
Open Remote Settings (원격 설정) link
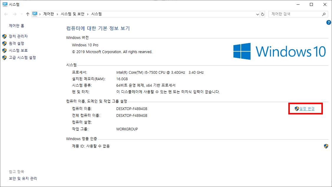17,43
